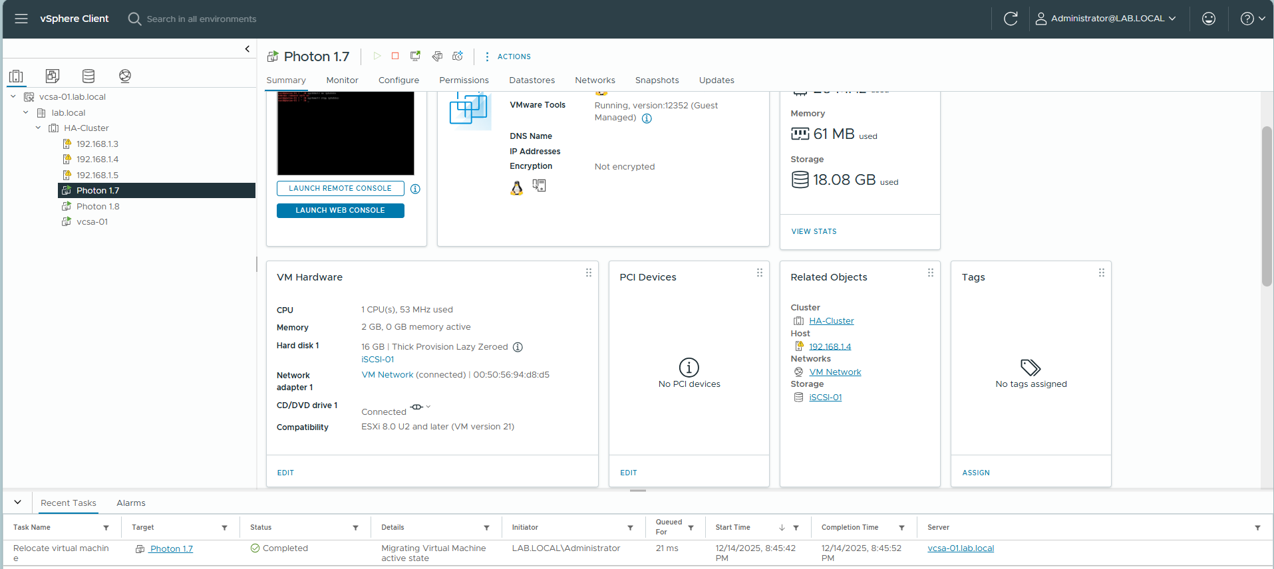The height and width of the screenshot is (569, 1274).
Task: Click the refresh icon in the top bar
Action: click(1011, 19)
